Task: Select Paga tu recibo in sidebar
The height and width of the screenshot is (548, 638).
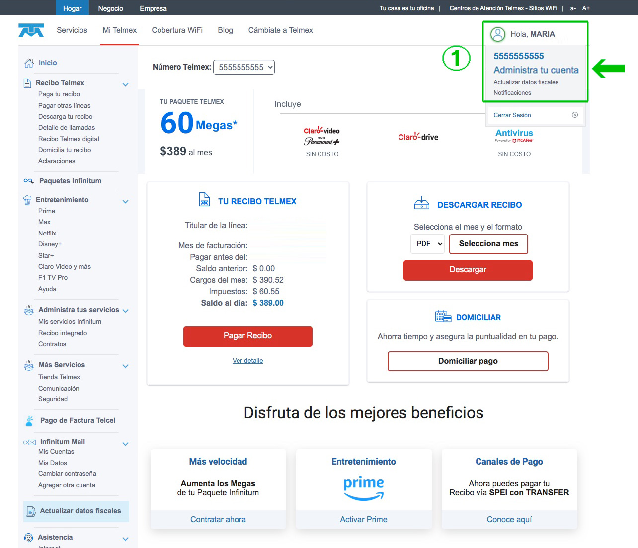Action: pyautogui.click(x=59, y=94)
